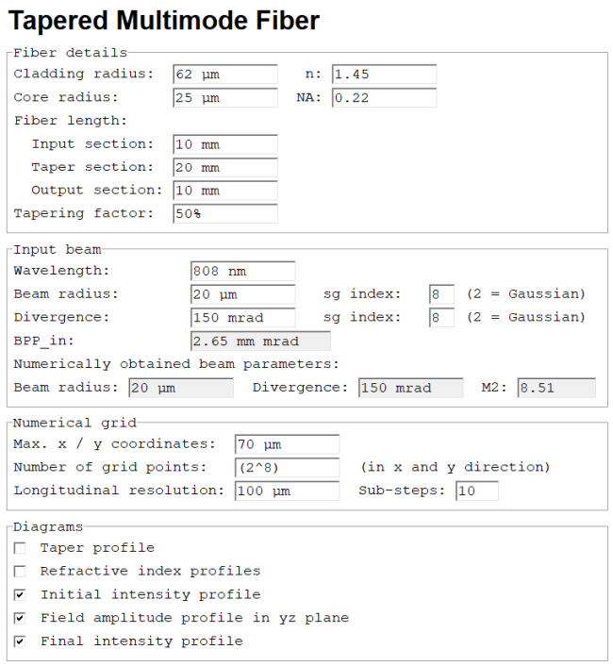The height and width of the screenshot is (666, 613).
Task: Click the Max. x / y coordinates field
Action: coord(287,444)
